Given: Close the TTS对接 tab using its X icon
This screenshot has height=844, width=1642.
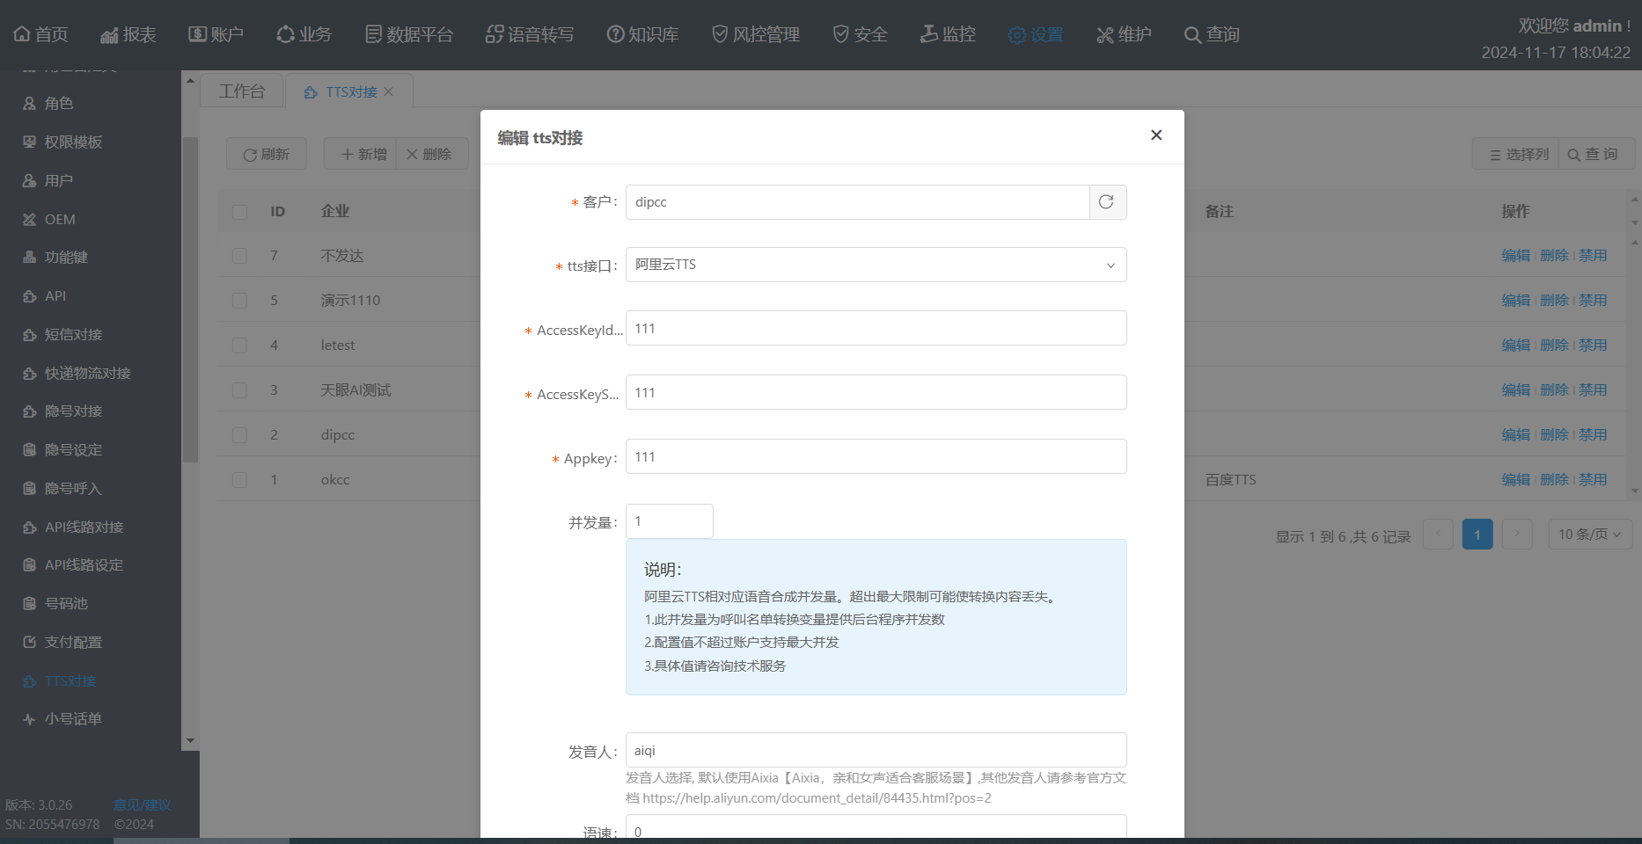Looking at the screenshot, I should pos(389,91).
